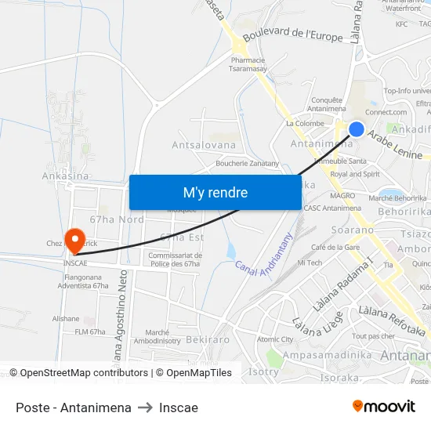Select the orange Inscae destination pin
The width and height of the screenshot is (431, 431).
tap(74, 241)
